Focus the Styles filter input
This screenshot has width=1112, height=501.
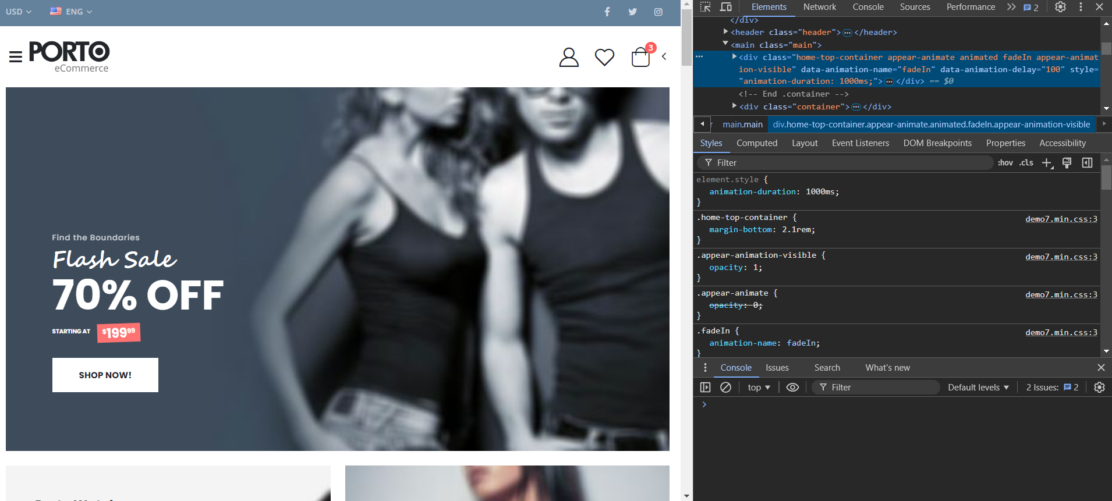(x=845, y=163)
